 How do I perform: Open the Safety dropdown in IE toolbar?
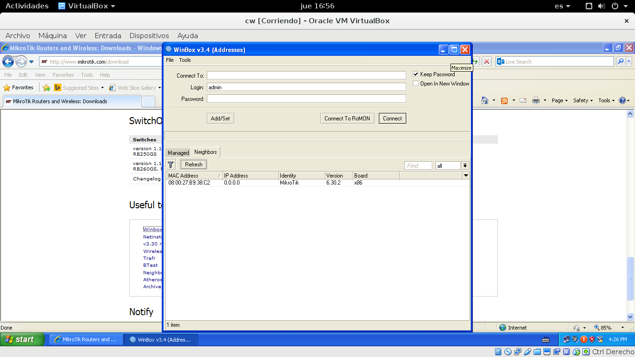click(x=583, y=100)
